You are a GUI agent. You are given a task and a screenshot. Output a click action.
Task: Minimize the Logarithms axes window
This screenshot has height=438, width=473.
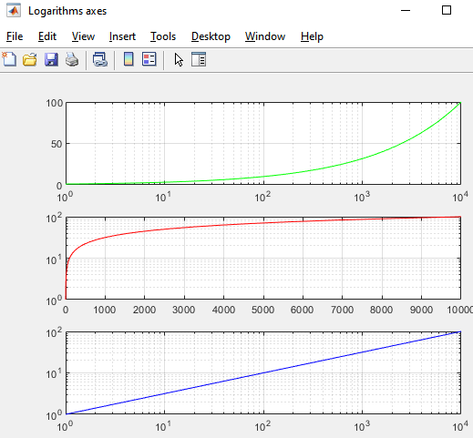pos(406,11)
